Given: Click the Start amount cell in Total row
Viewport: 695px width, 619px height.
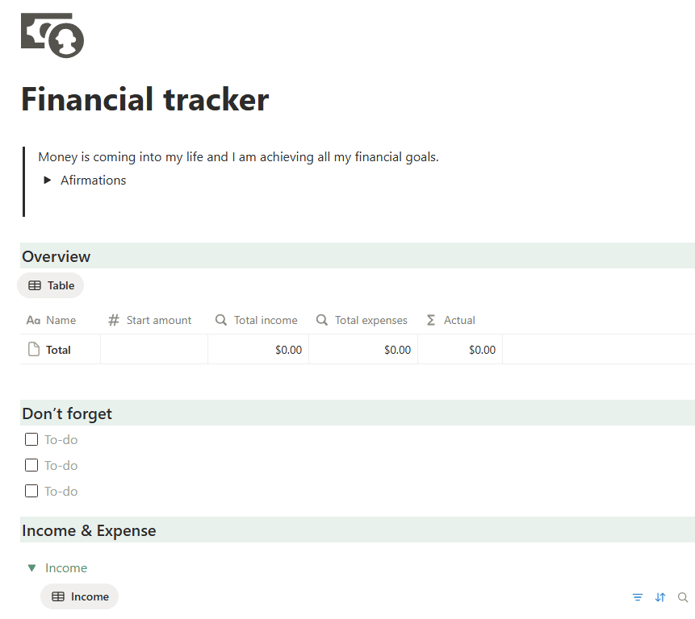Looking at the screenshot, I should (x=154, y=350).
